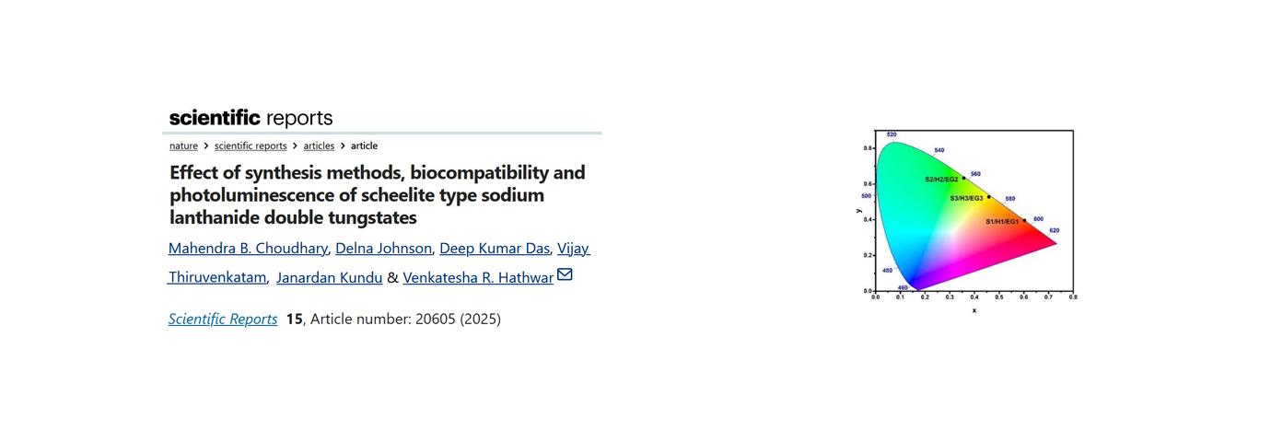The height and width of the screenshot is (442, 1271).
Task: Click the email envelope icon beside Hathwar
Action: click(x=565, y=274)
